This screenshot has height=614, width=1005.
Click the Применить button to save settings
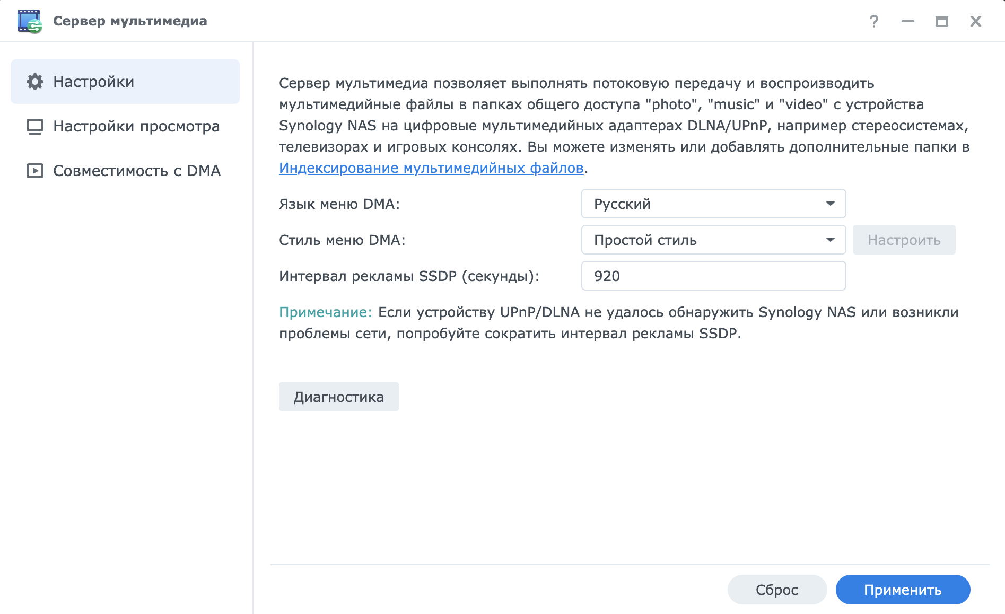click(x=902, y=590)
